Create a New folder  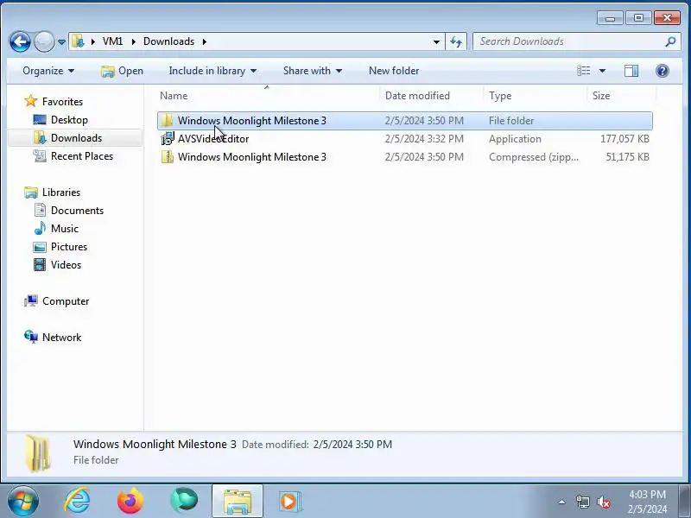[x=394, y=71]
